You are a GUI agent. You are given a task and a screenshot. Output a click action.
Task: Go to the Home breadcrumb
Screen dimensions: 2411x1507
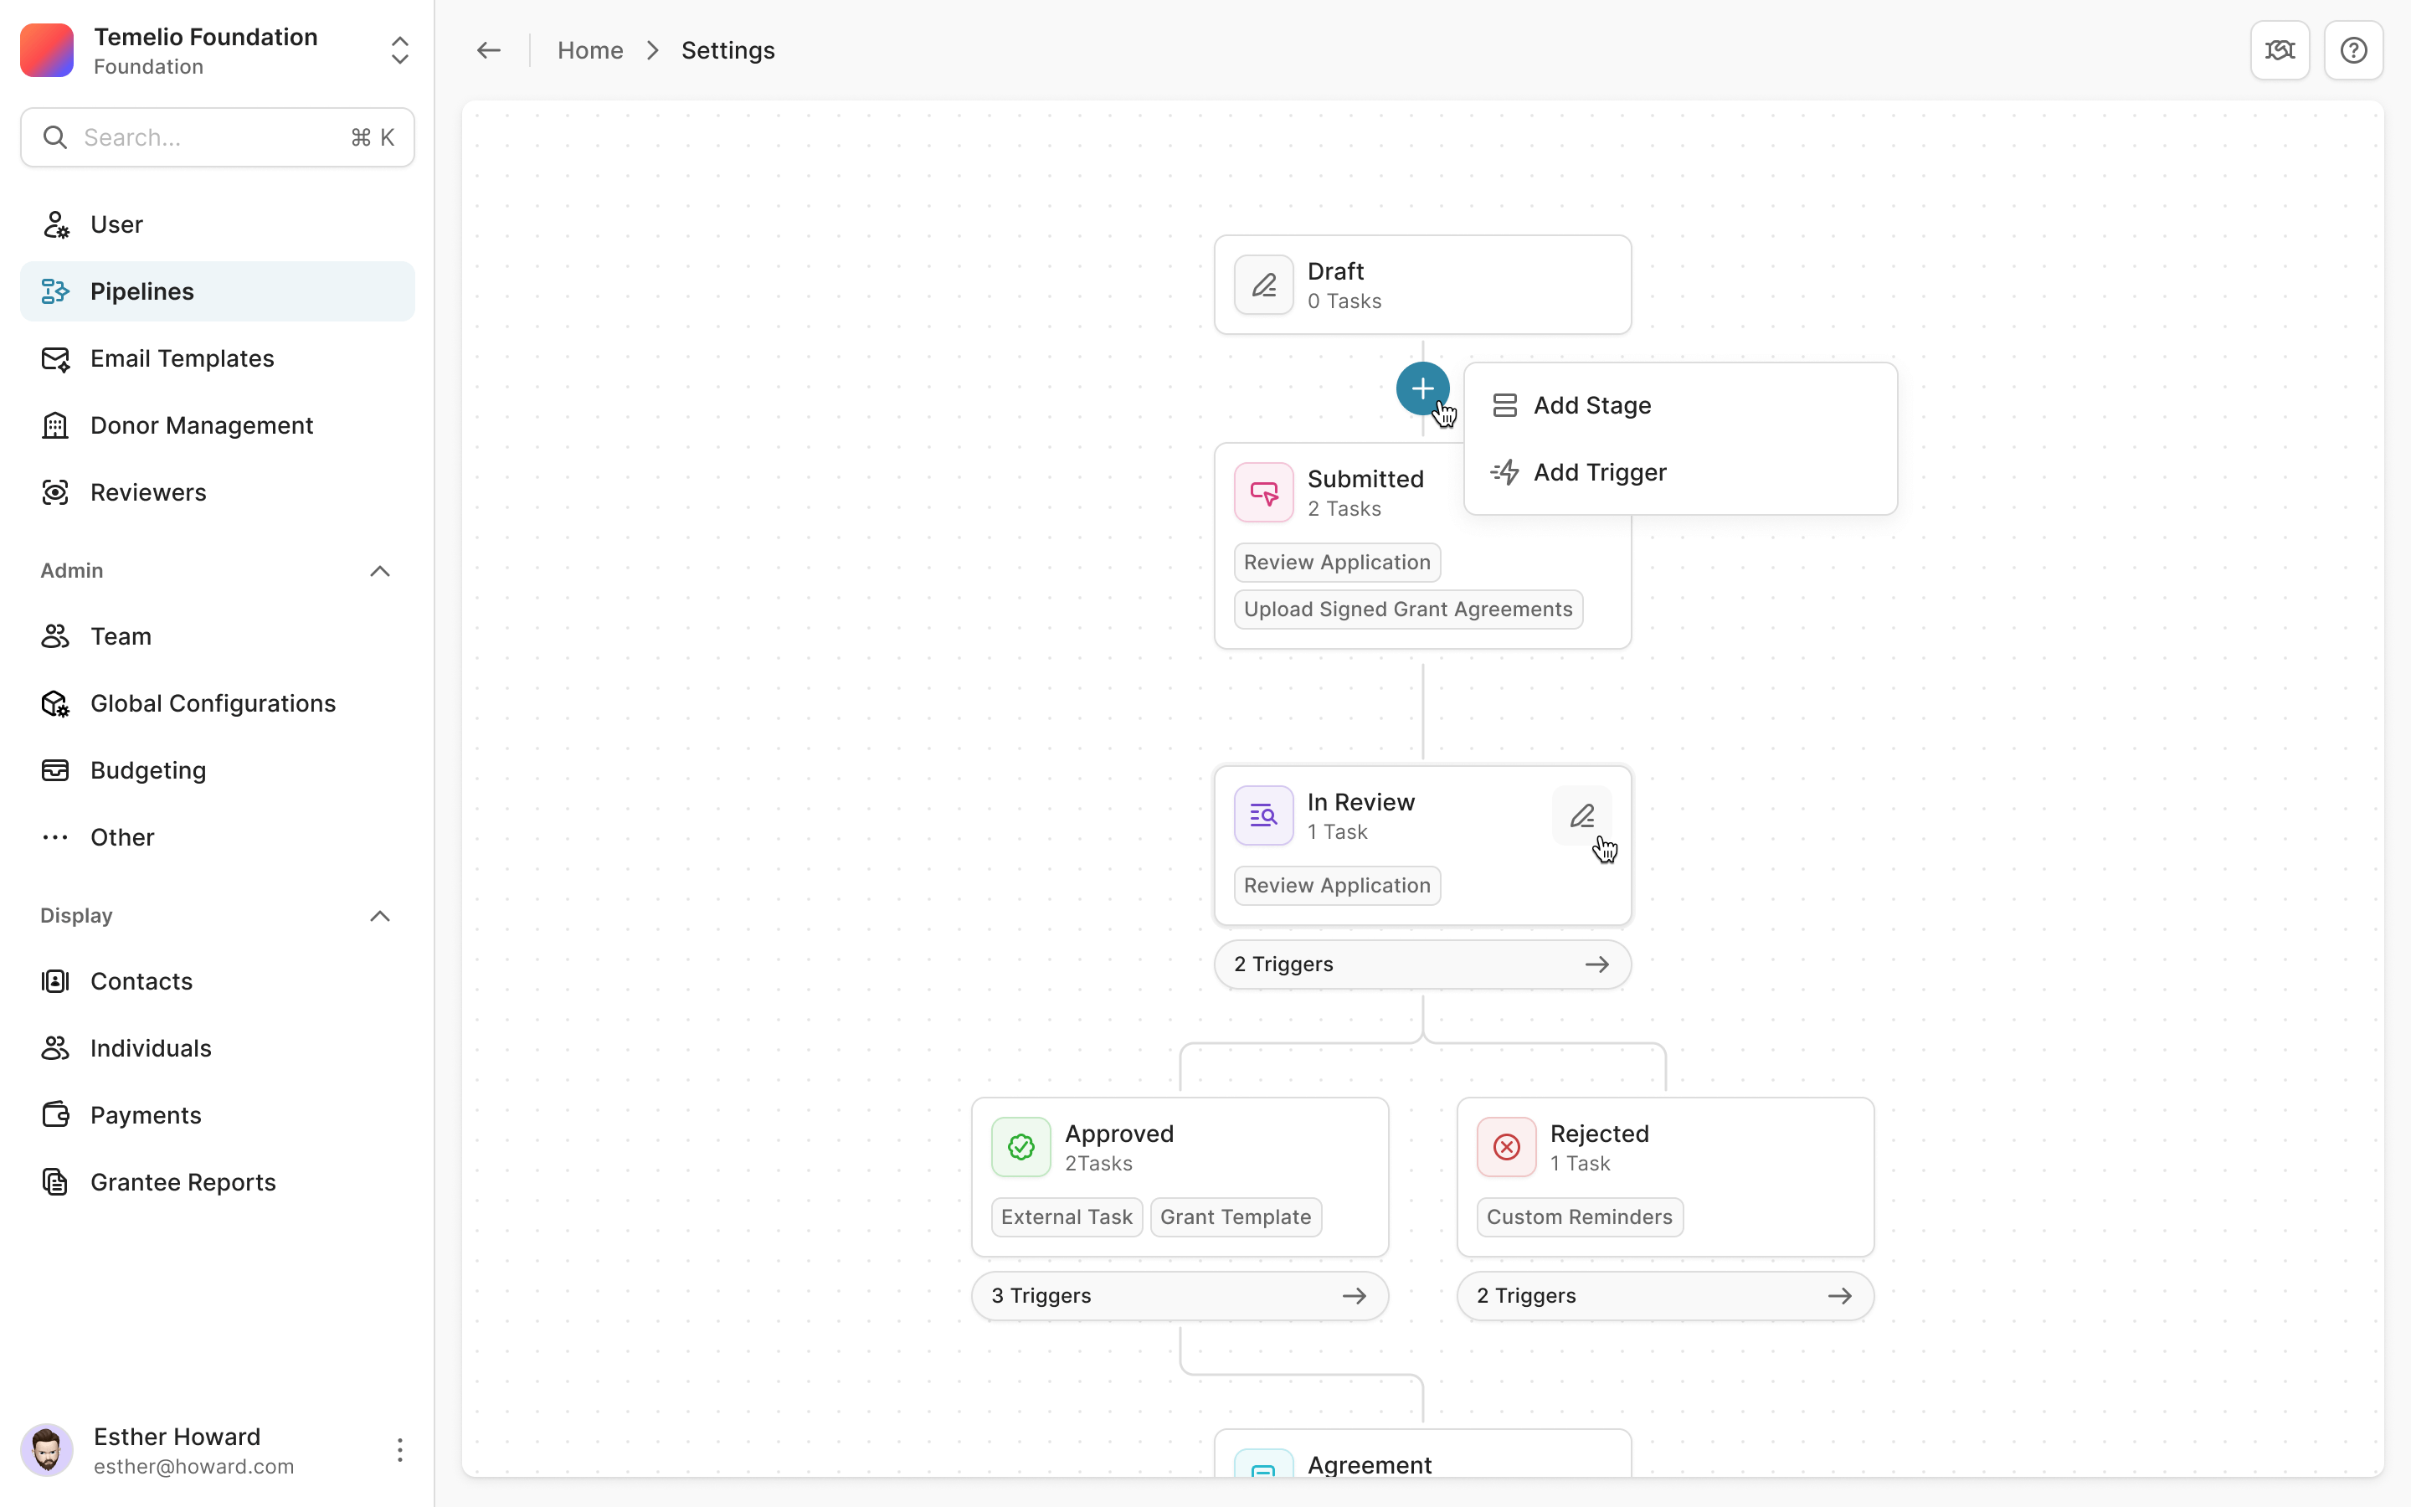[590, 50]
